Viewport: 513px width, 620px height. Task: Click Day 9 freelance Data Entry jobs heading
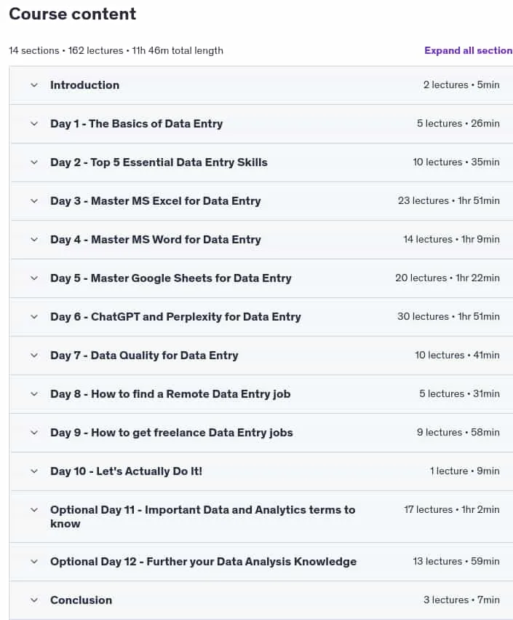tap(172, 433)
